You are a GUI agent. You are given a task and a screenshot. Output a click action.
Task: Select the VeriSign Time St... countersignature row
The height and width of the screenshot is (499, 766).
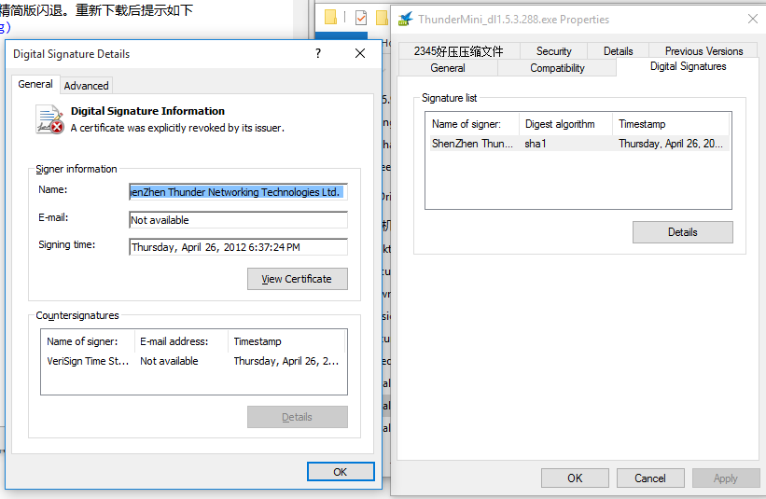[193, 361]
